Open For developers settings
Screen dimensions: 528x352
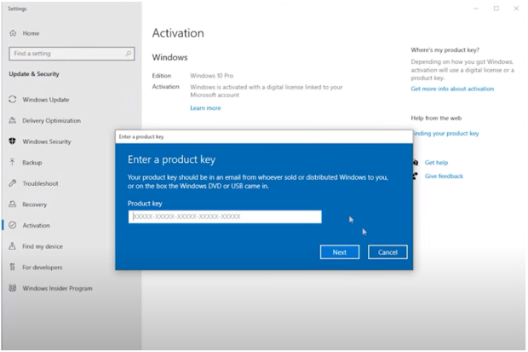tap(42, 268)
